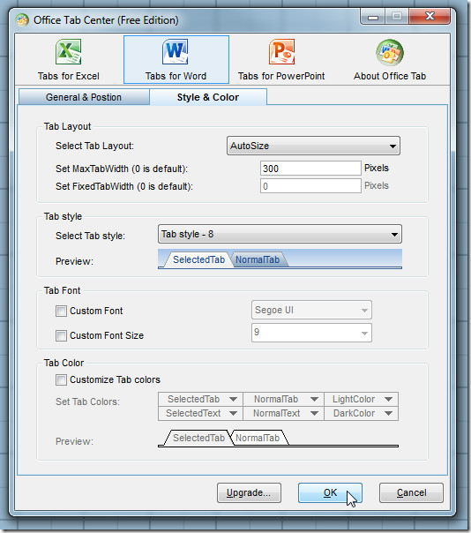Open the Select Tab Layout dropdown
The image size is (471, 533).
point(313,146)
